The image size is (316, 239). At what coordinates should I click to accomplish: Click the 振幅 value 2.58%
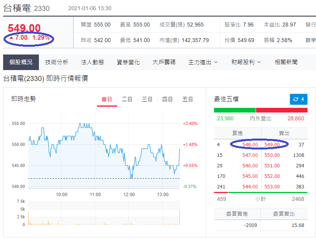click(x=284, y=40)
